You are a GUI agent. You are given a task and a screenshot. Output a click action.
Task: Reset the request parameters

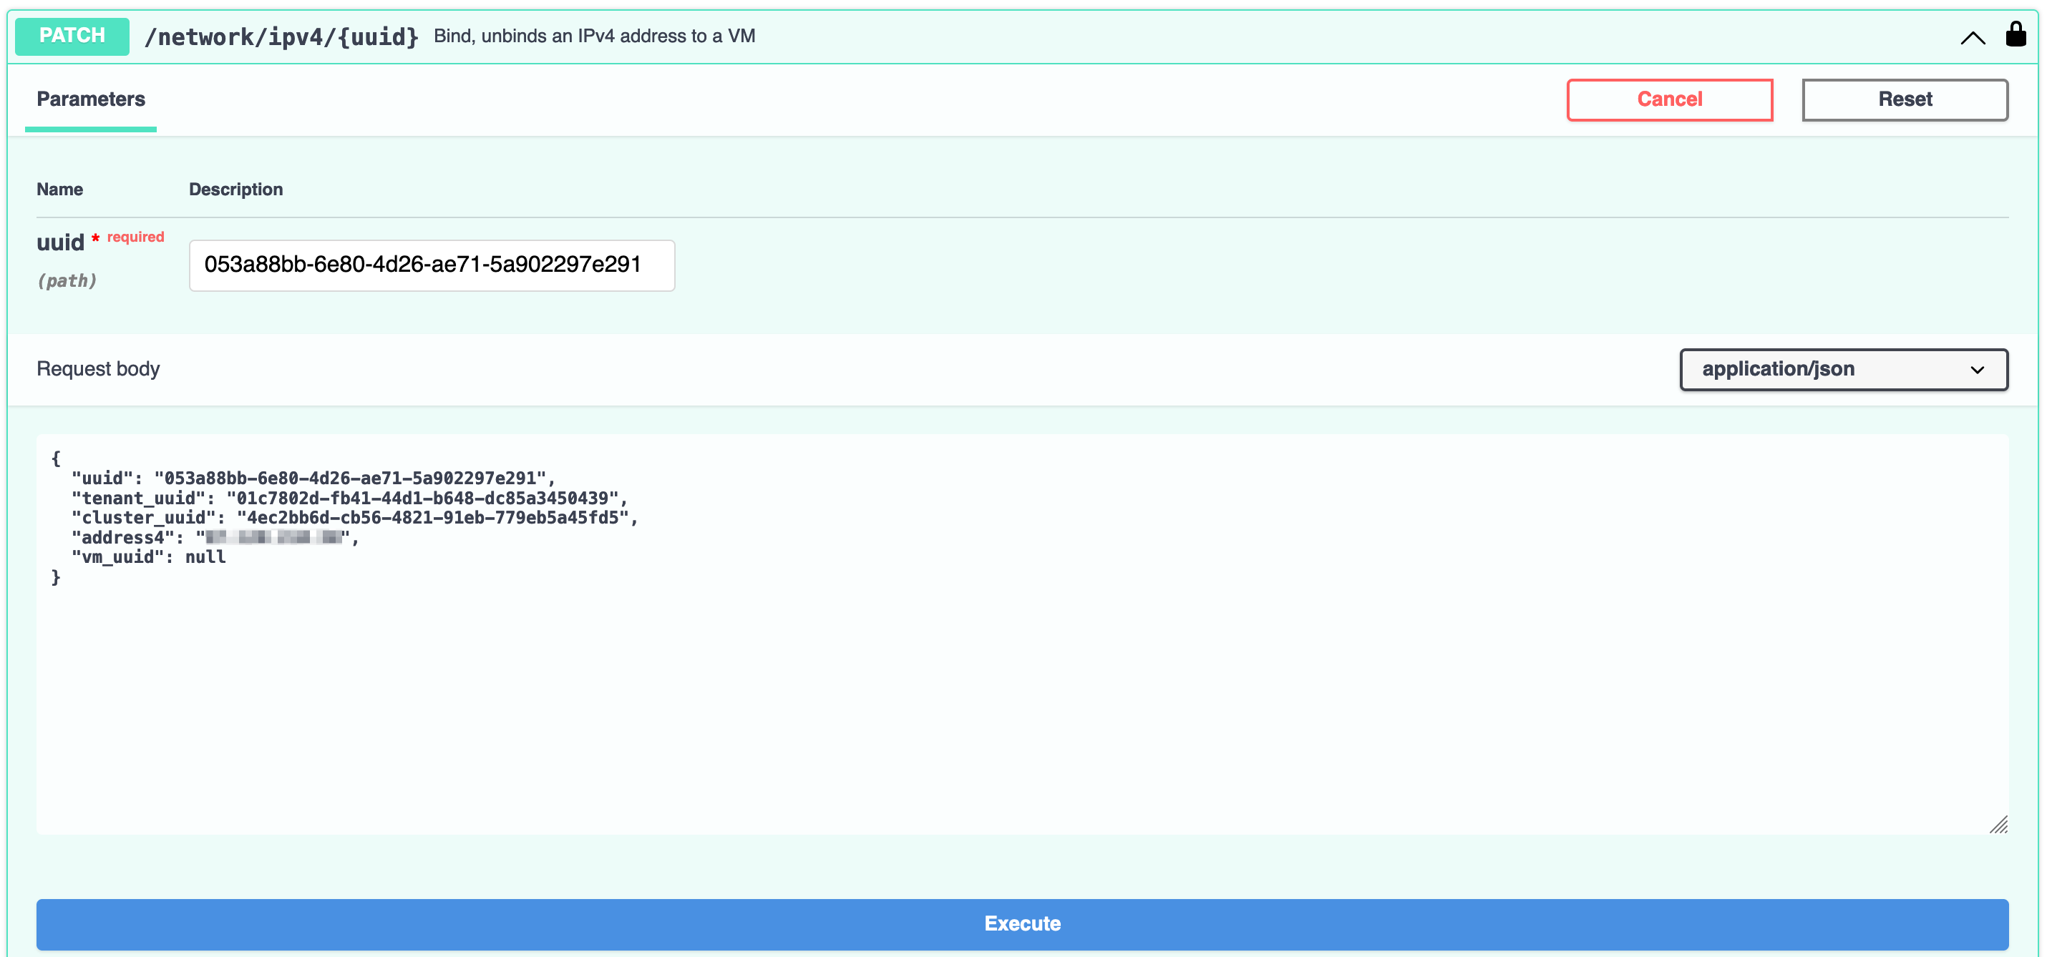1905,99
